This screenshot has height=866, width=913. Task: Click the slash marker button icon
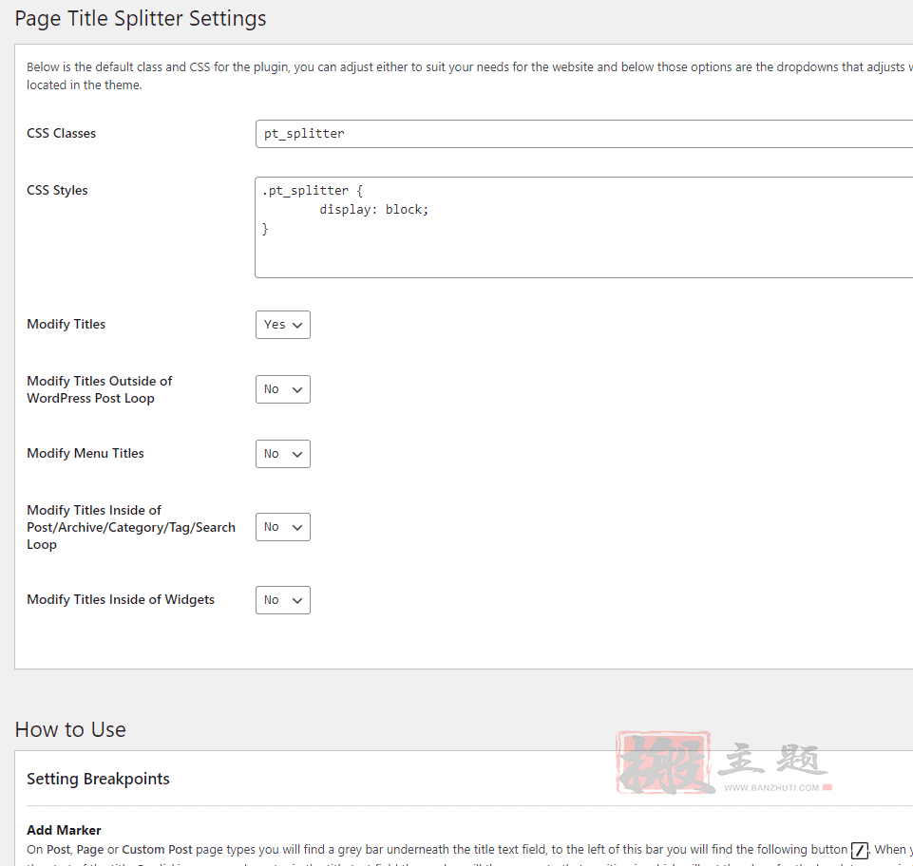point(860,850)
